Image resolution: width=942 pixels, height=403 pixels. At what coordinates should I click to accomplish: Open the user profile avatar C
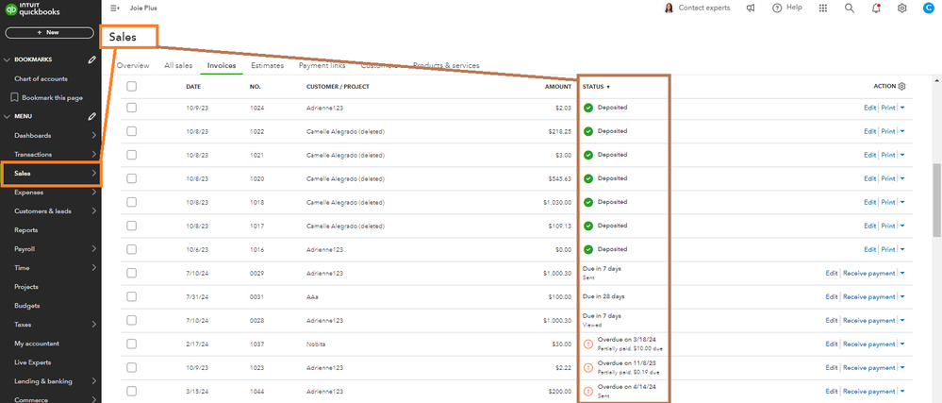[928, 8]
